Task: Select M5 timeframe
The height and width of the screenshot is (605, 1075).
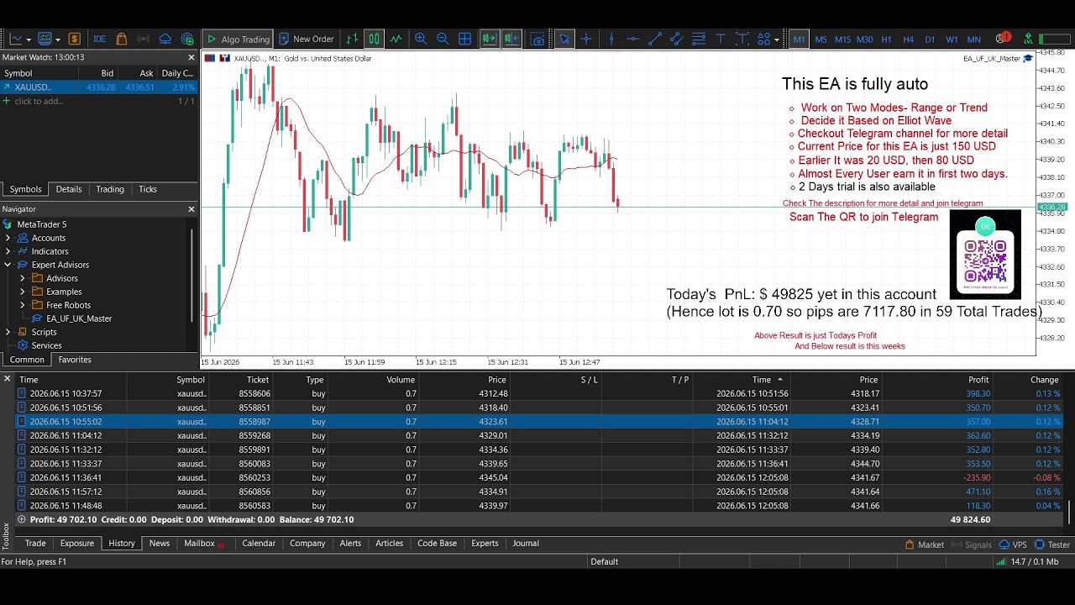Action: pos(821,39)
